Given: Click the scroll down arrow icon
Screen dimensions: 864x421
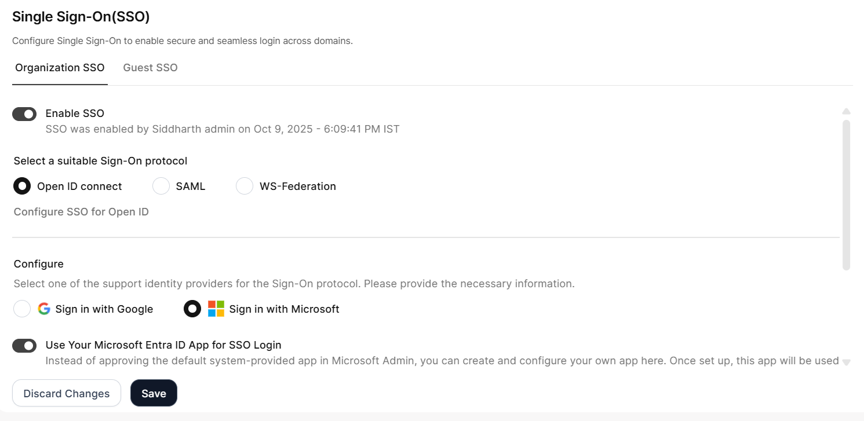Looking at the screenshot, I should (846, 362).
